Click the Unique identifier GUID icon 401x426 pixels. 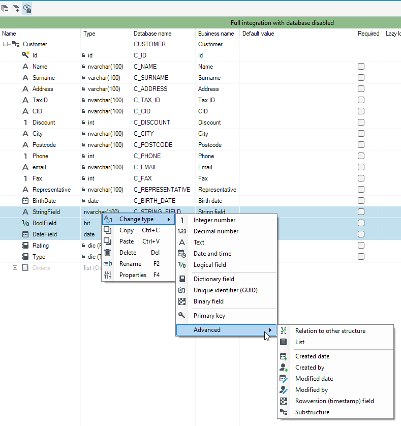(182, 290)
